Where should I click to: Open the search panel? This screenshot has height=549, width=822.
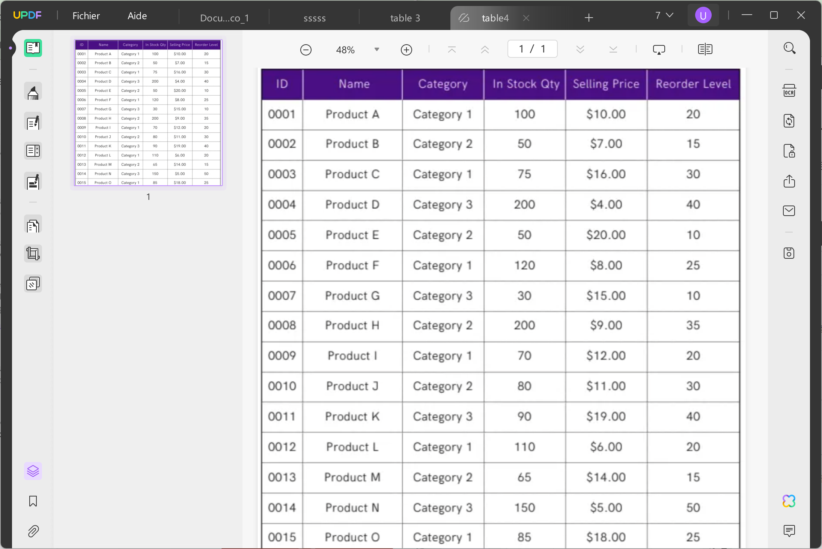(x=789, y=48)
